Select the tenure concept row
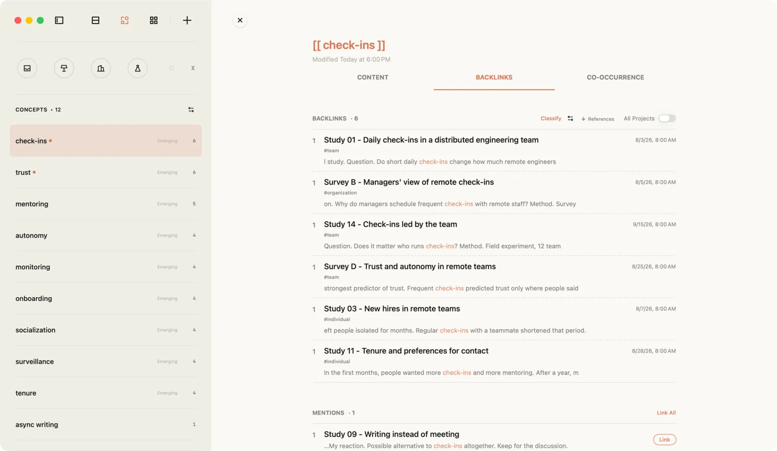Viewport: 777px width, 451px height. point(105,393)
